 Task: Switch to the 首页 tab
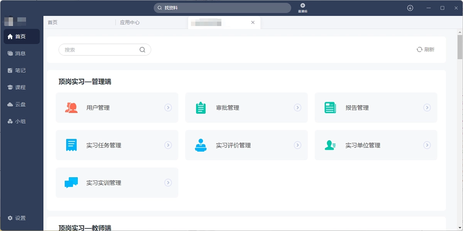tap(52, 22)
